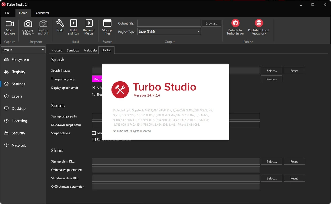
Task: Click Select button for Shutdown shim DLL
Action: point(272,178)
